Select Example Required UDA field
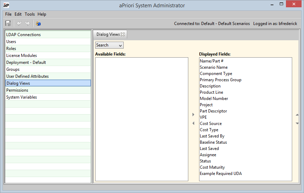The width and height of the screenshot is (304, 193). pyautogui.click(x=221, y=174)
